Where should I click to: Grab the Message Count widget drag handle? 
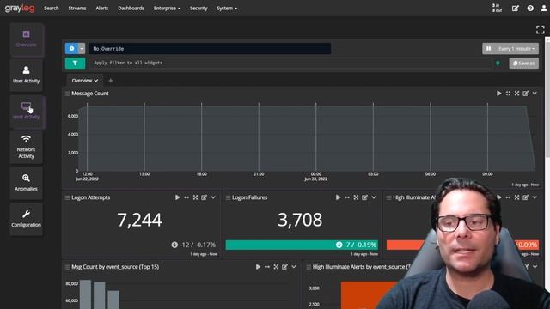click(67, 94)
